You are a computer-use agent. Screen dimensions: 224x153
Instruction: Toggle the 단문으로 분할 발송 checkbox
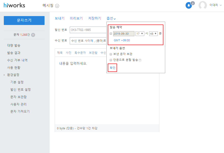pos(111,60)
